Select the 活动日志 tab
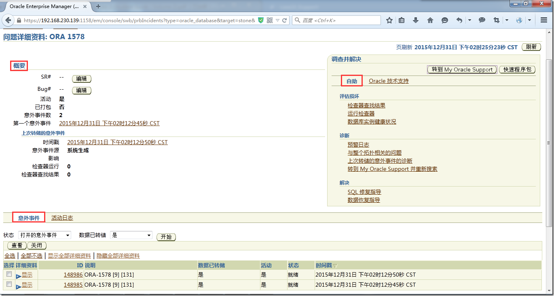554x296 pixels. [62, 218]
